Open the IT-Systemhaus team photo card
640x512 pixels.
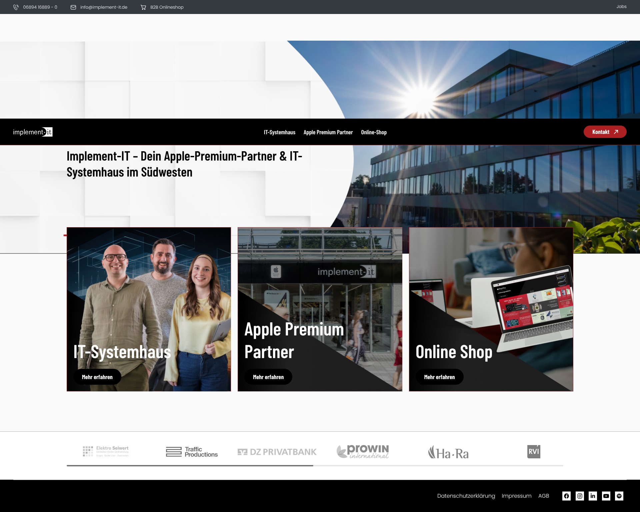149,309
